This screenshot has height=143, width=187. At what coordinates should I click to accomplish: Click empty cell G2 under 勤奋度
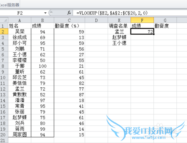165,31
